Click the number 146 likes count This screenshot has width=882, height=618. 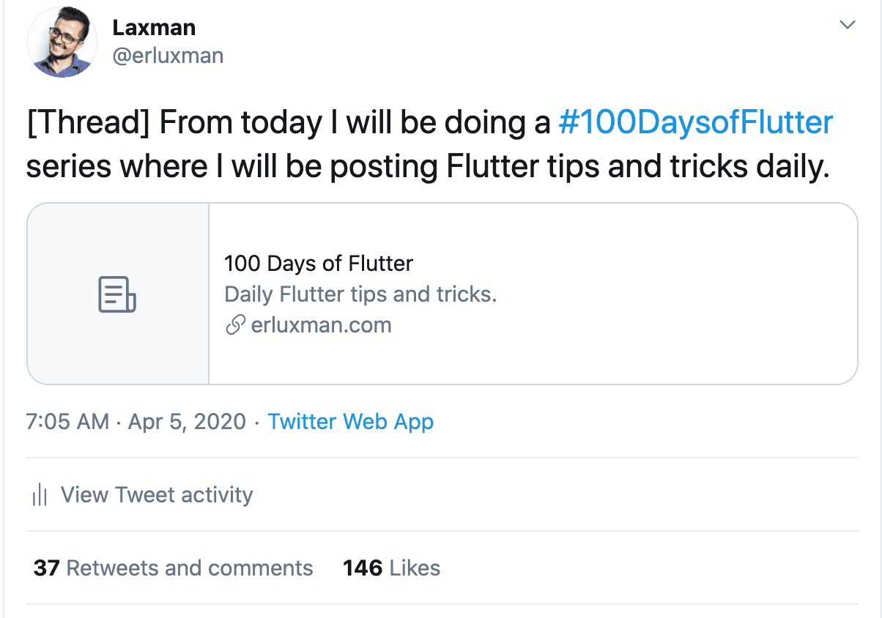(363, 568)
